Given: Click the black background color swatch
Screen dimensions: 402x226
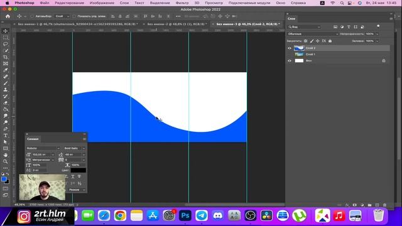Looking at the screenshot, I should tap(7, 182).
